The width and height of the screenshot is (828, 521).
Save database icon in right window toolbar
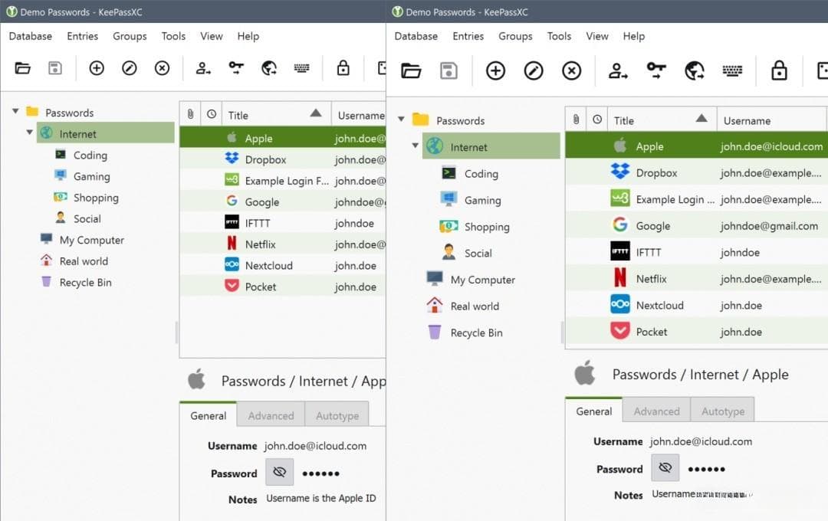(449, 70)
